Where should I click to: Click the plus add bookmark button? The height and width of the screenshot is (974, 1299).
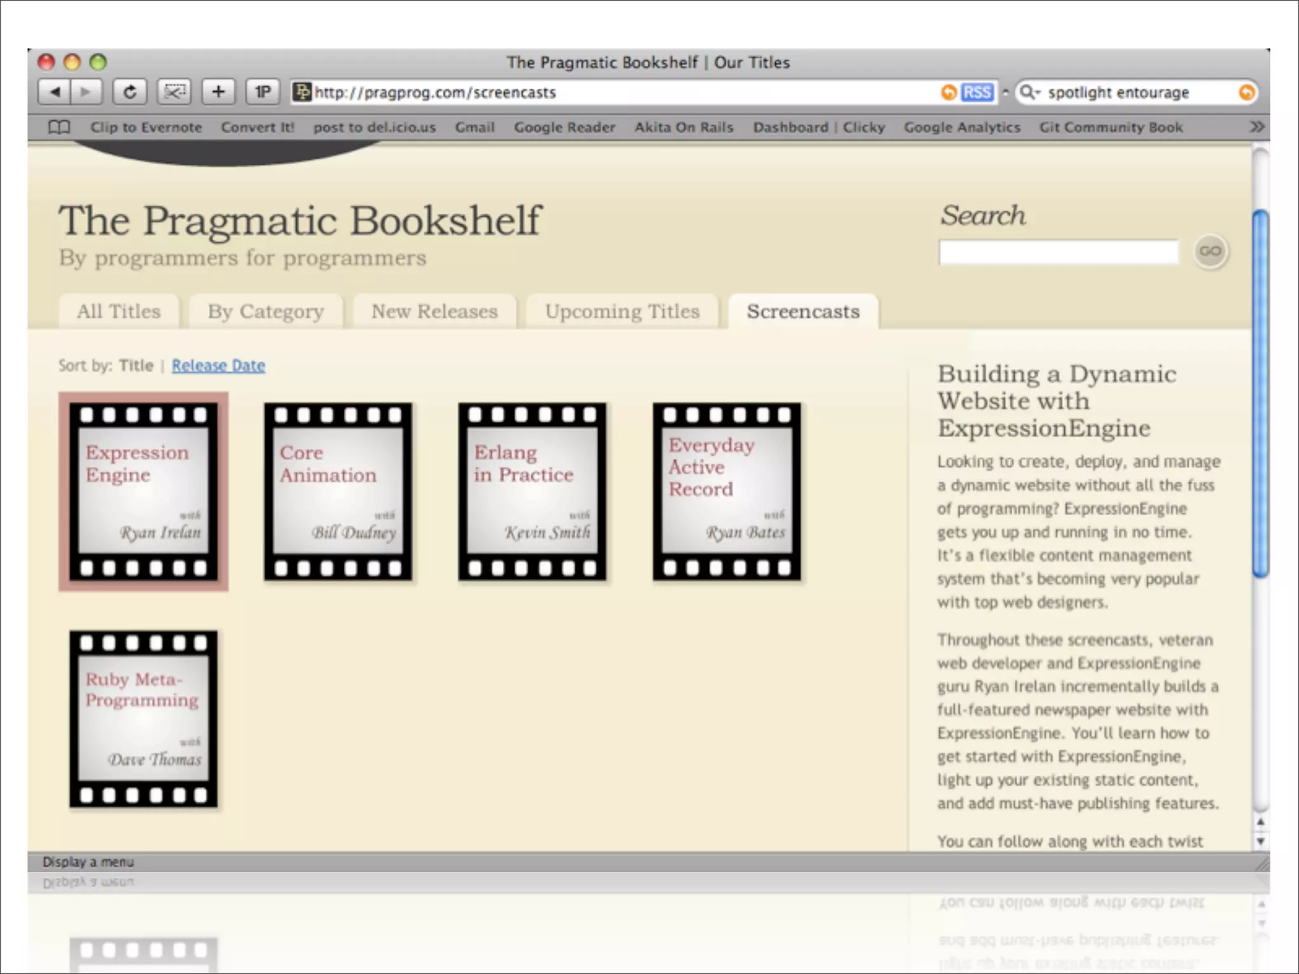tap(218, 92)
